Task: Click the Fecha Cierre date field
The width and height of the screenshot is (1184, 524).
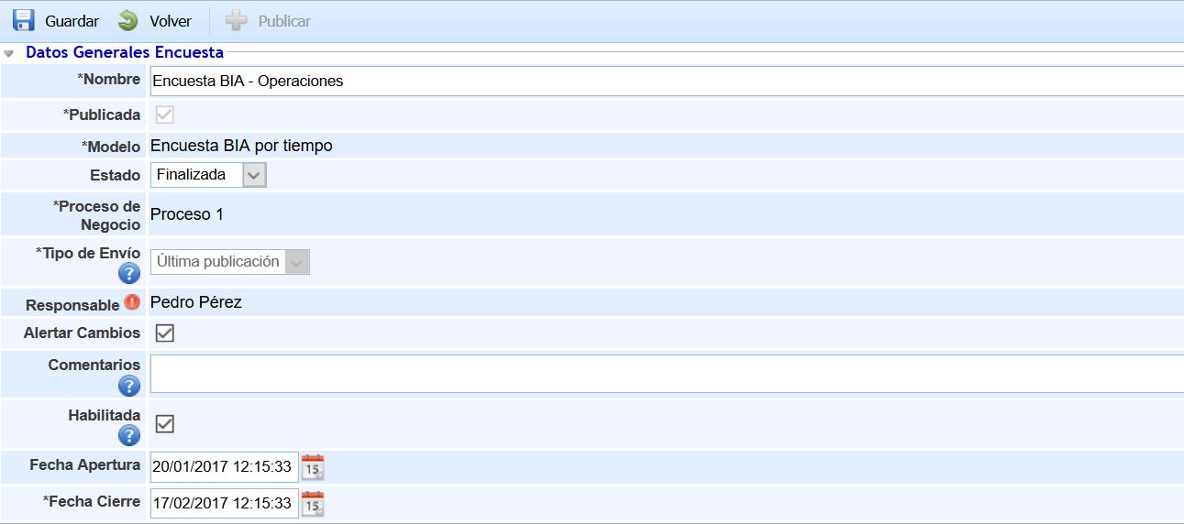Action: (x=223, y=503)
